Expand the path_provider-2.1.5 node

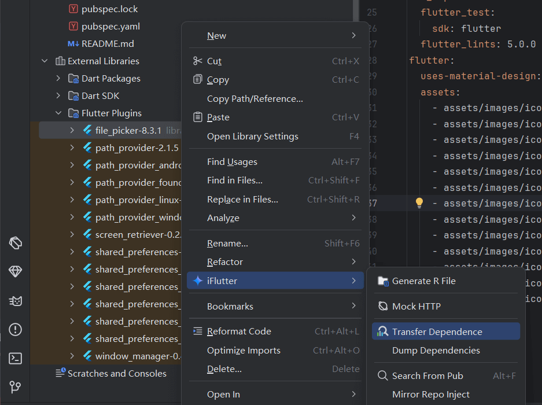72,148
